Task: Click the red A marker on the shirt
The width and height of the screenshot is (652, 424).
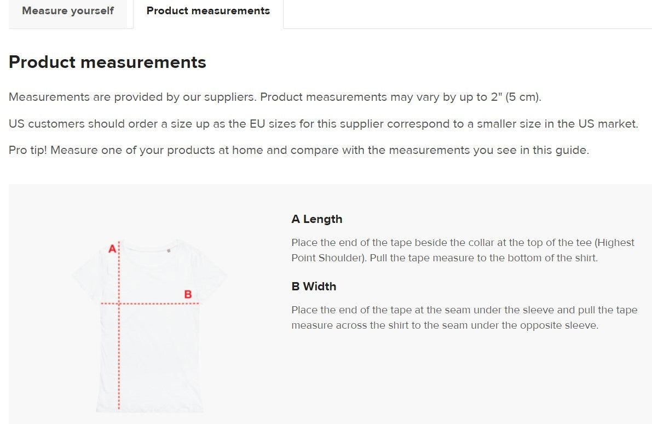Action: (113, 248)
